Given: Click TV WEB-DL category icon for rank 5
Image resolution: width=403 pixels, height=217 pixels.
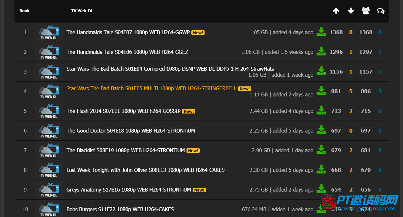Looking at the screenshot, I should coord(49,111).
